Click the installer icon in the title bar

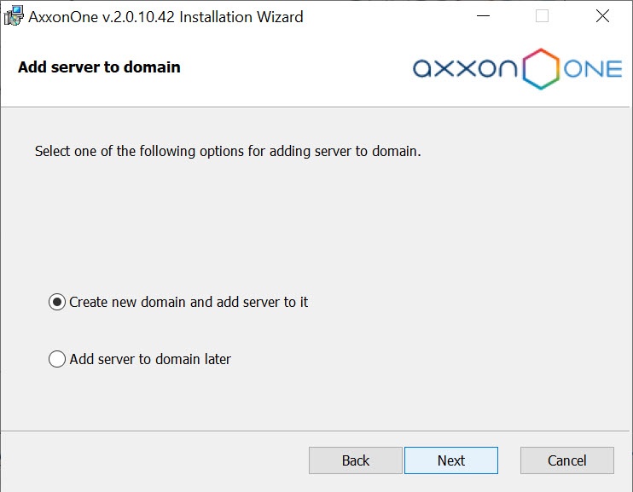14,16
